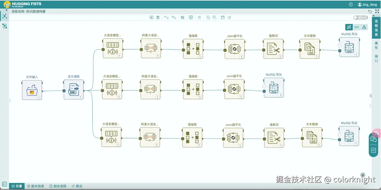381x190 pixels.
Task: Open the 断点 bottom tab
Action: pyautogui.click(x=77, y=186)
